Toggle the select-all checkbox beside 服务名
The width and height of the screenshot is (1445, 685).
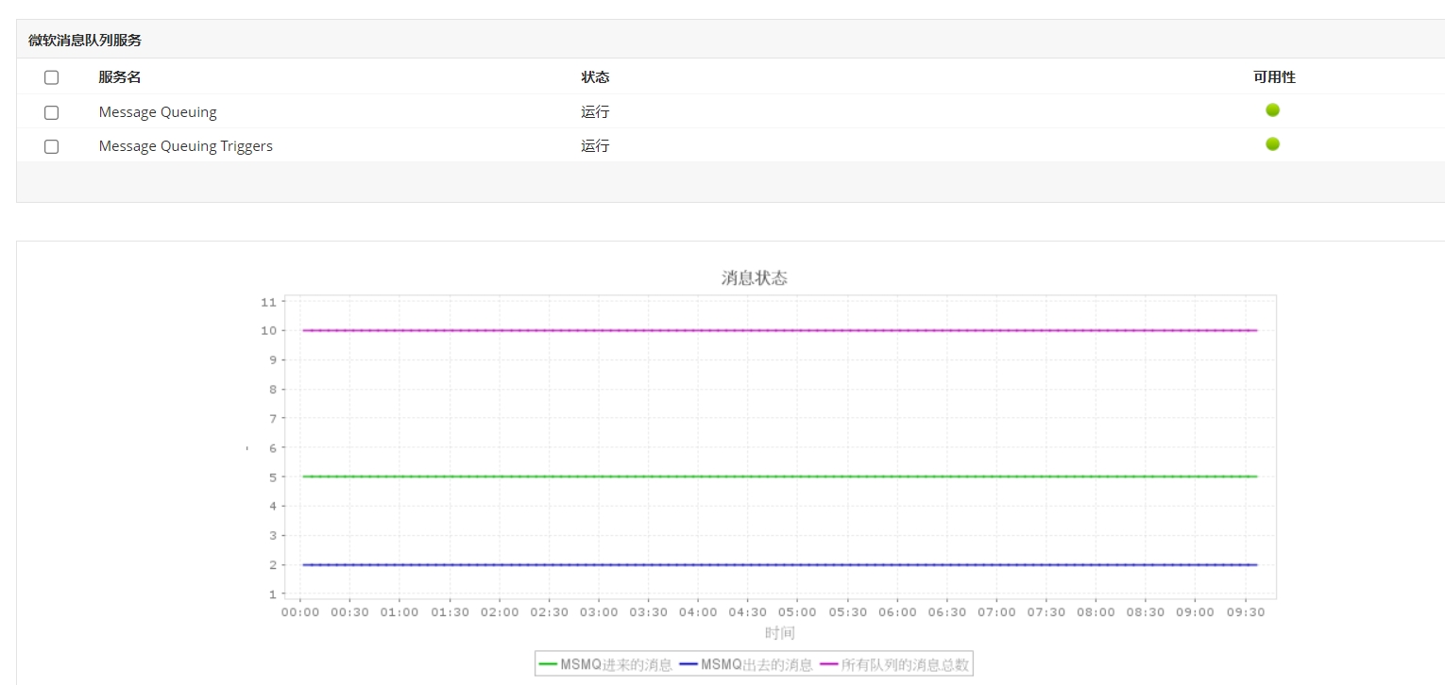pos(52,77)
